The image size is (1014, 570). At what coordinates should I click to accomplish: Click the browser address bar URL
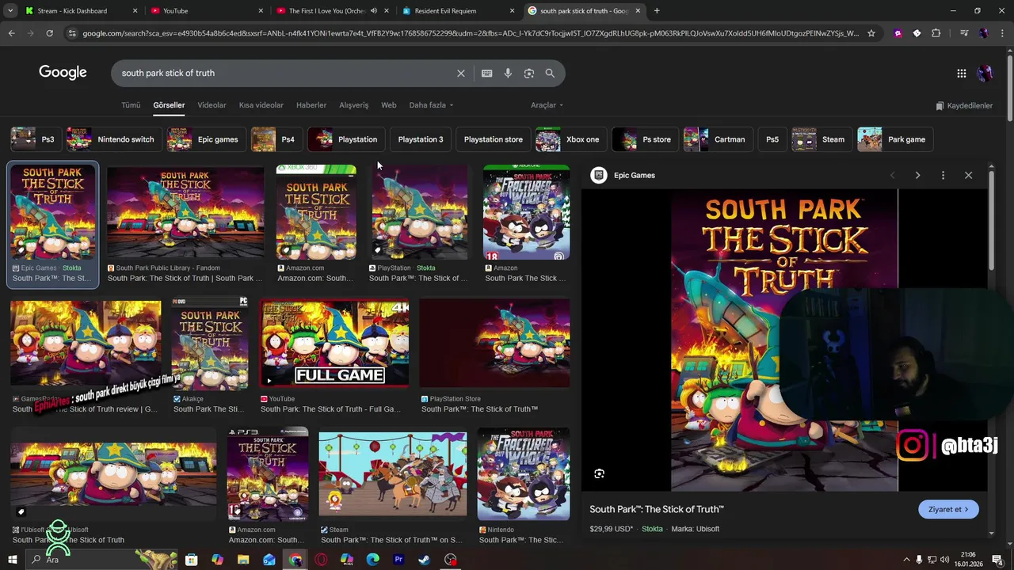(x=471, y=33)
